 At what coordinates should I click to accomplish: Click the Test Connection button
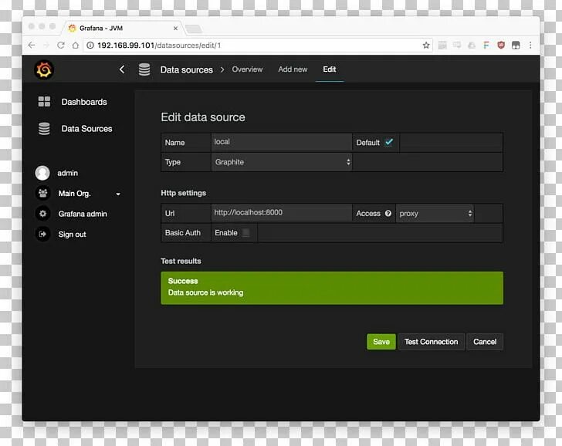[432, 342]
